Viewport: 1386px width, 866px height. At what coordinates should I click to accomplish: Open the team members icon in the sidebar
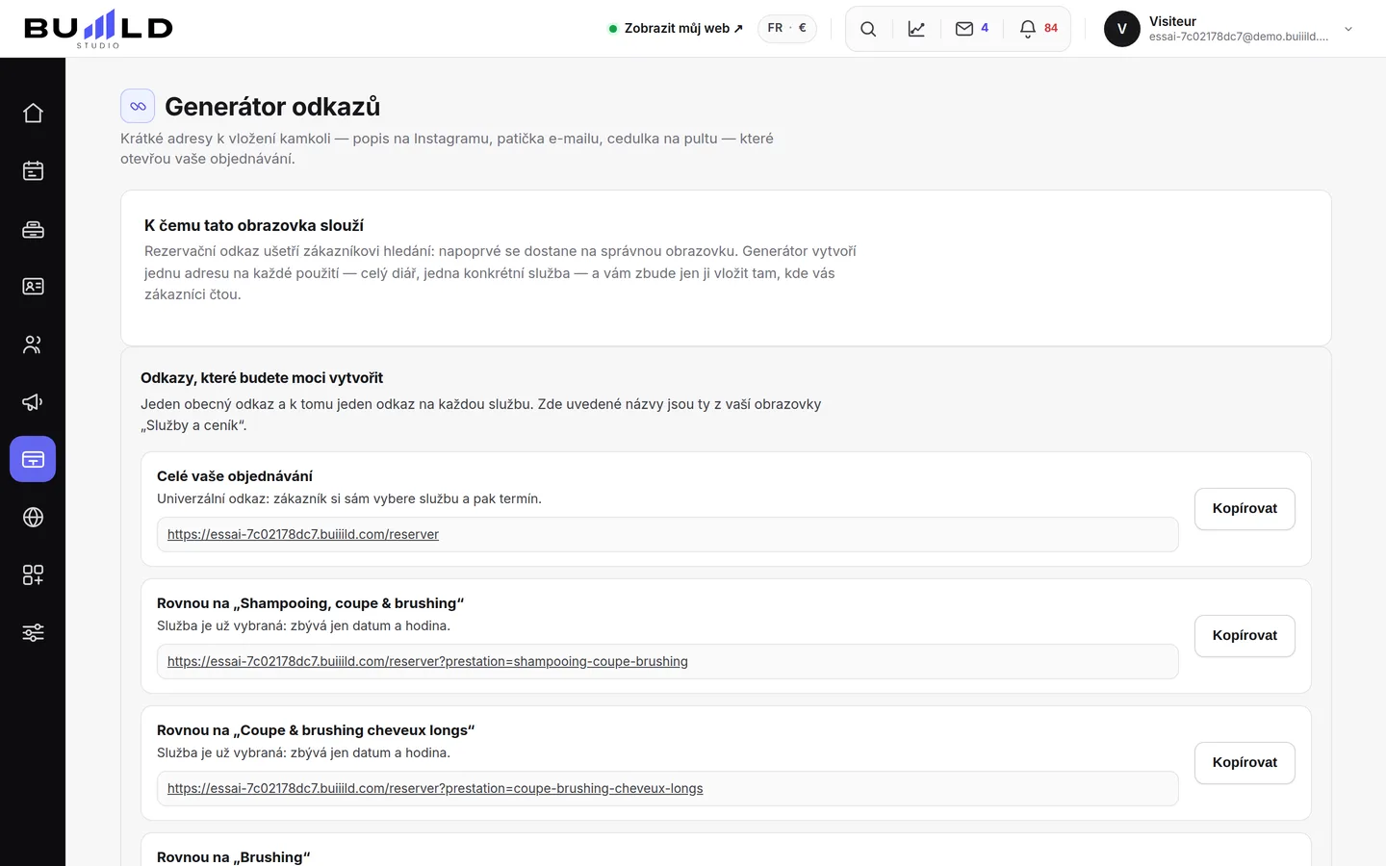[33, 344]
